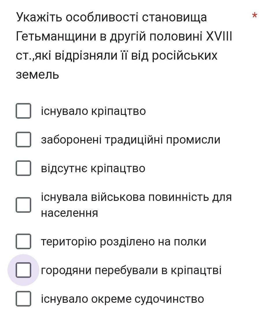The width and height of the screenshot is (268, 310).
Task: Toggle the "городяни перебували в кріпацтві" checkbox
Action: [23, 270]
